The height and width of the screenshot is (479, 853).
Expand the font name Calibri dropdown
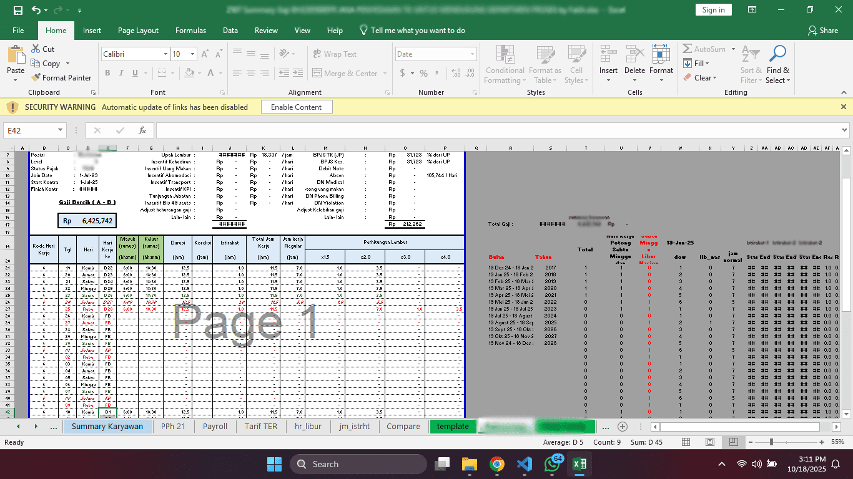165,54
